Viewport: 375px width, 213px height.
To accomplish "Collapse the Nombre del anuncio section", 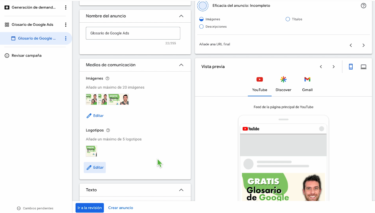I will pyautogui.click(x=181, y=16).
